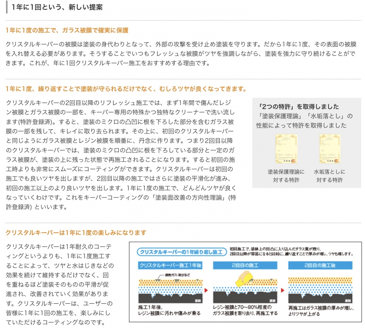Image resolution: width=365 pixels, height=328 pixels.
Task: Open the right 水垢落とし patent certificate image
Action: pos(329,149)
